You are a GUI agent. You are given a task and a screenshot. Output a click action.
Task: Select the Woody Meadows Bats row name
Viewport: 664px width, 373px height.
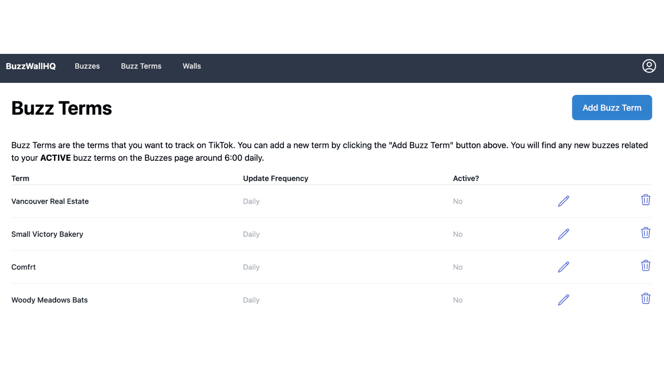(x=49, y=300)
